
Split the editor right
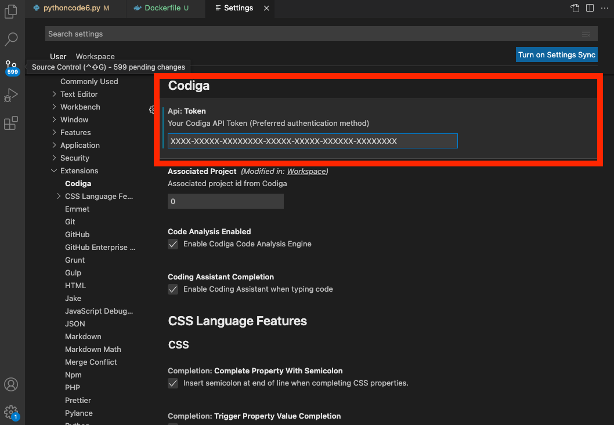(590, 8)
